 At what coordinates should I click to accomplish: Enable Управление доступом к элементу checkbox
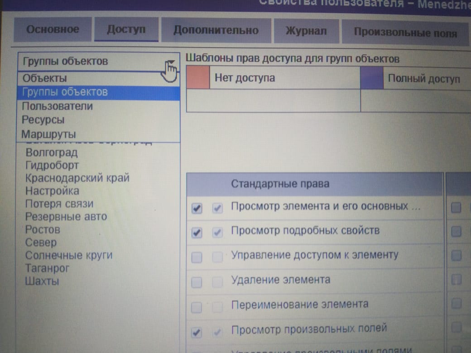click(x=197, y=257)
